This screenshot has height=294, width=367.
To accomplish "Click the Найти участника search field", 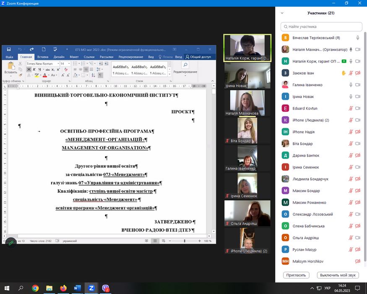I will [x=321, y=26].
